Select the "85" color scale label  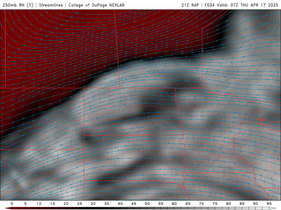click(x=242, y=204)
